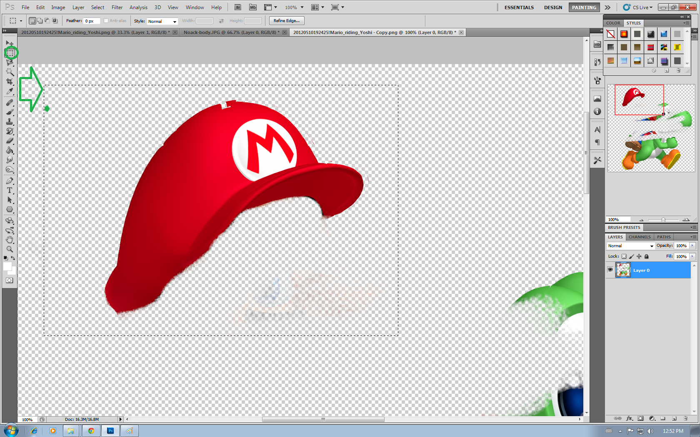
Task: Open the Filter menu
Action: coord(117,7)
